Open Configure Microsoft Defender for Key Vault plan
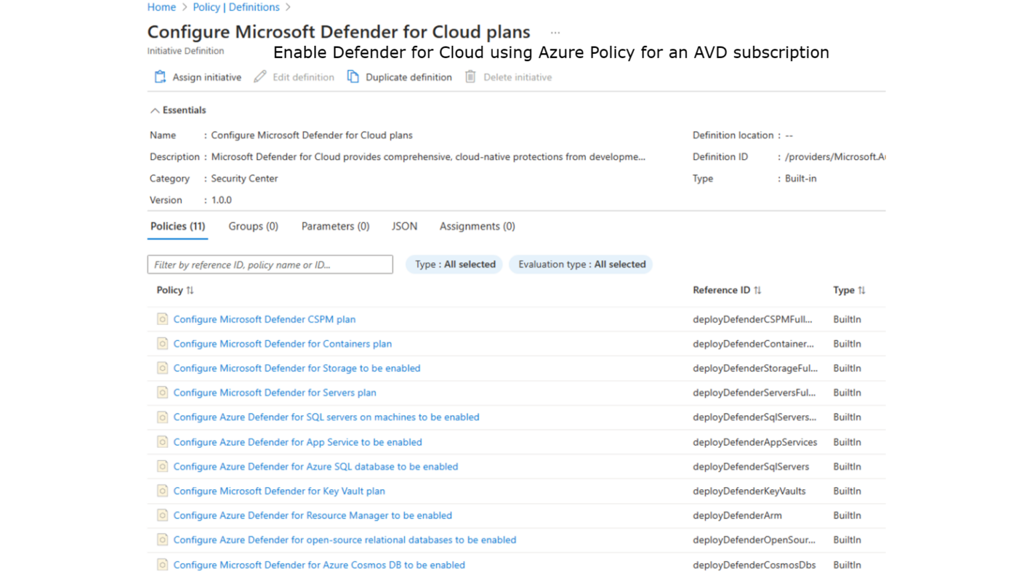This screenshot has height=575, width=1022. click(x=279, y=491)
